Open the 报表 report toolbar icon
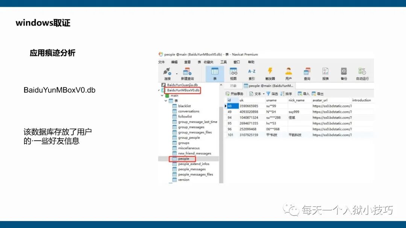406x228 pixels. 326,73
